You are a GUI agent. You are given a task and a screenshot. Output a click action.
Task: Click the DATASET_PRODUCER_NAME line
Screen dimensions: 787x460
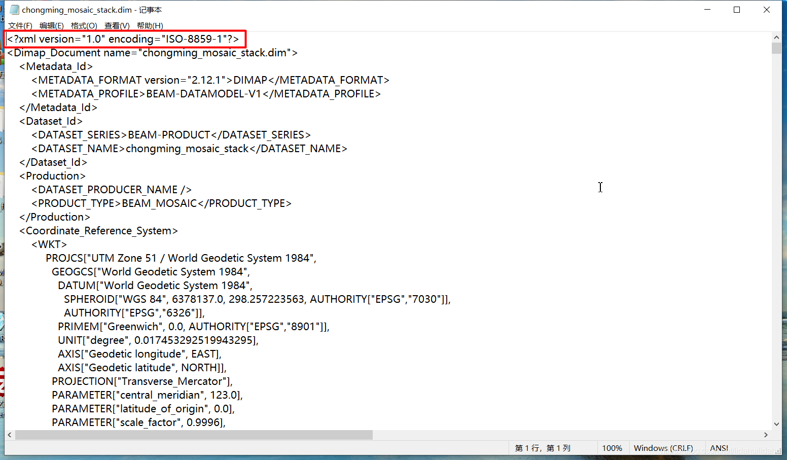(112, 190)
